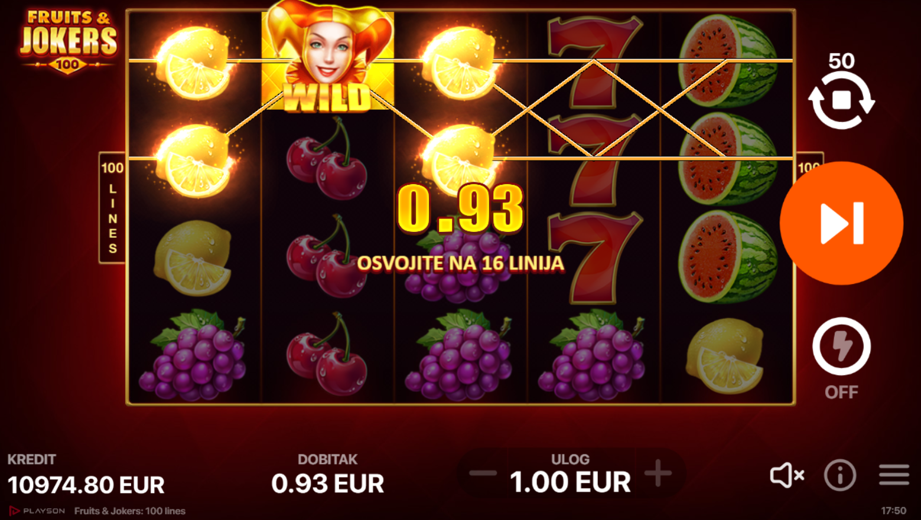Image resolution: width=921 pixels, height=520 pixels.
Task: Toggle the turbo lightning mode OFF switch
Action: point(841,347)
